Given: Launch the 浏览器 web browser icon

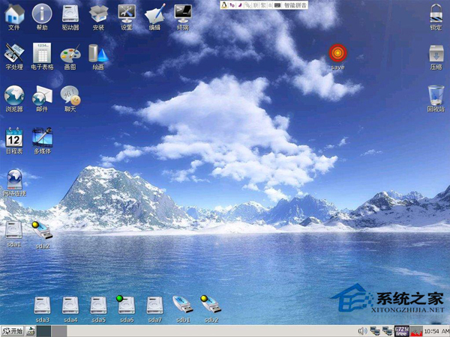Looking at the screenshot, I should (x=13, y=94).
